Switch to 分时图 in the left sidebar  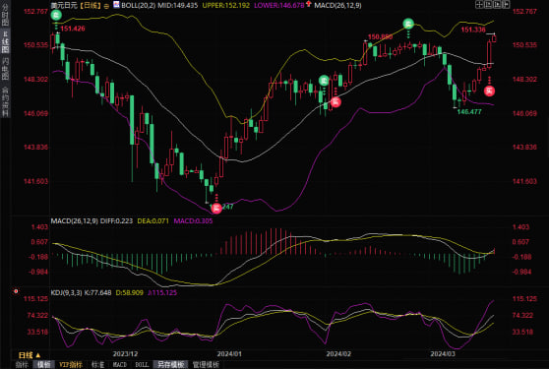coord(5,14)
